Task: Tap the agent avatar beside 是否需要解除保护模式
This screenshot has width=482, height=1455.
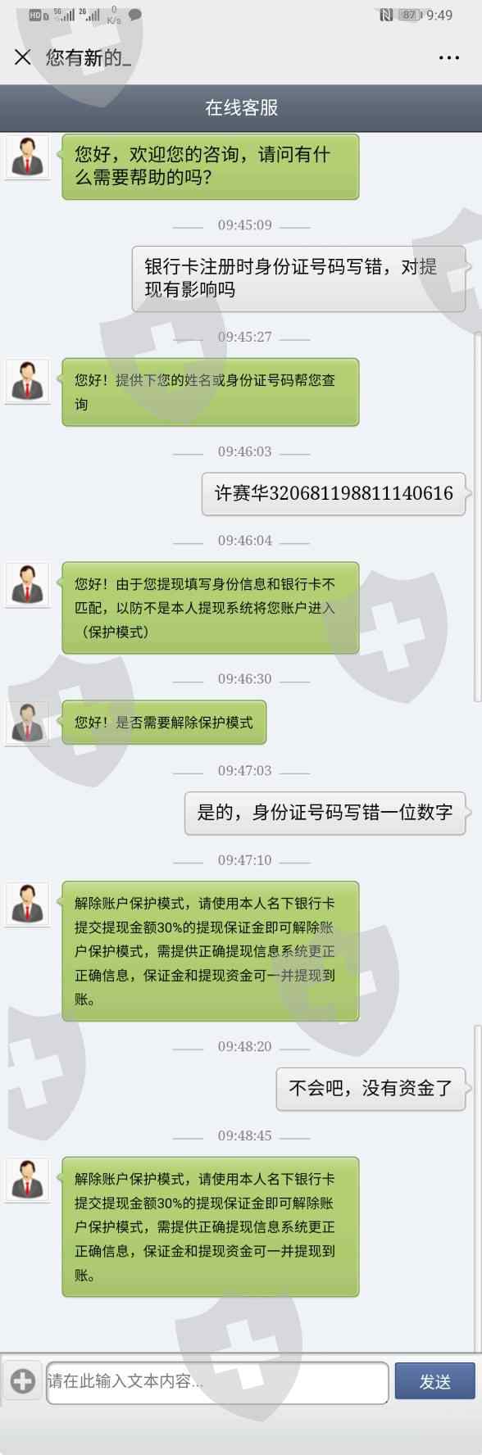Action: (28, 723)
